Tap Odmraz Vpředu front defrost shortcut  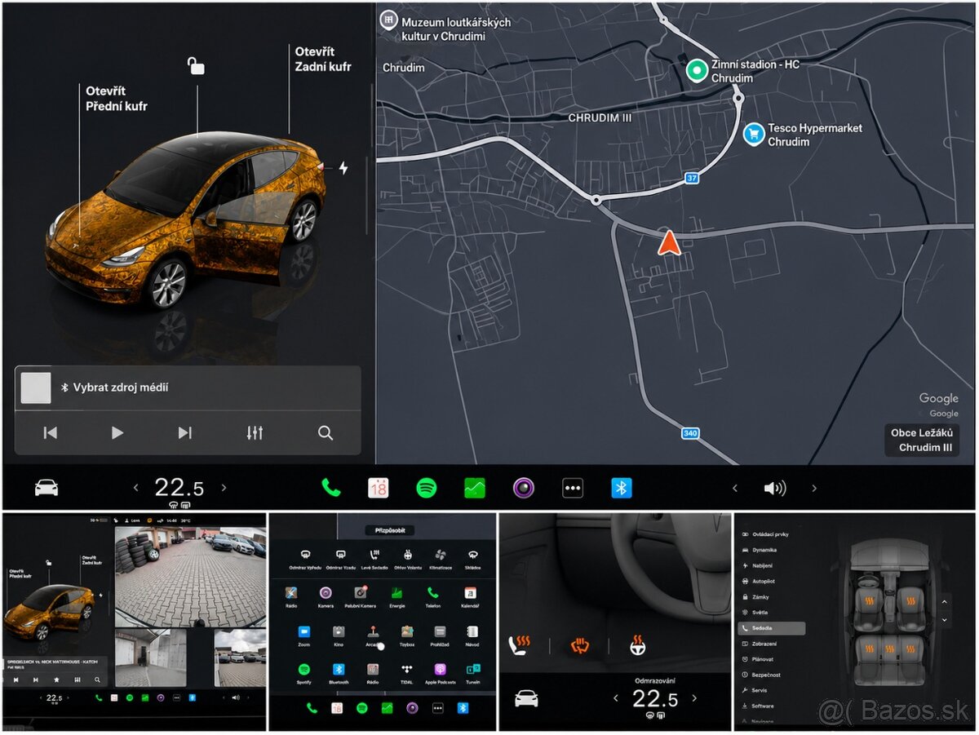305,559
